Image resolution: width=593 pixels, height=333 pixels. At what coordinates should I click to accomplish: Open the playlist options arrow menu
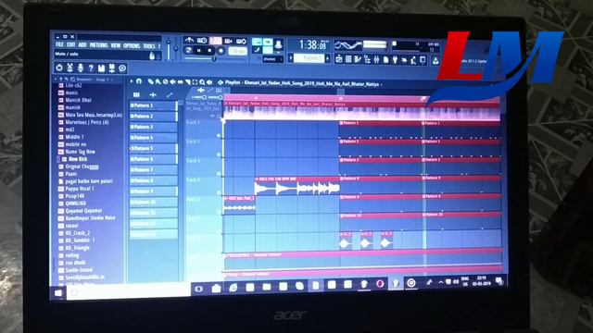coord(132,80)
